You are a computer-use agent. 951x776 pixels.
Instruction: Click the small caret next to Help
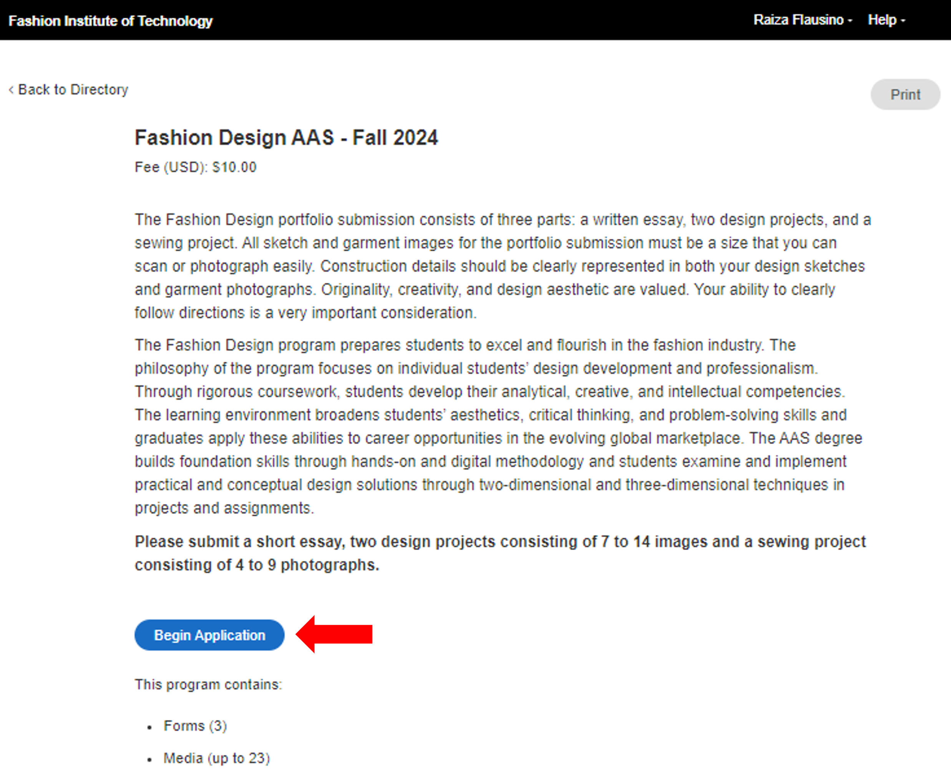point(903,21)
